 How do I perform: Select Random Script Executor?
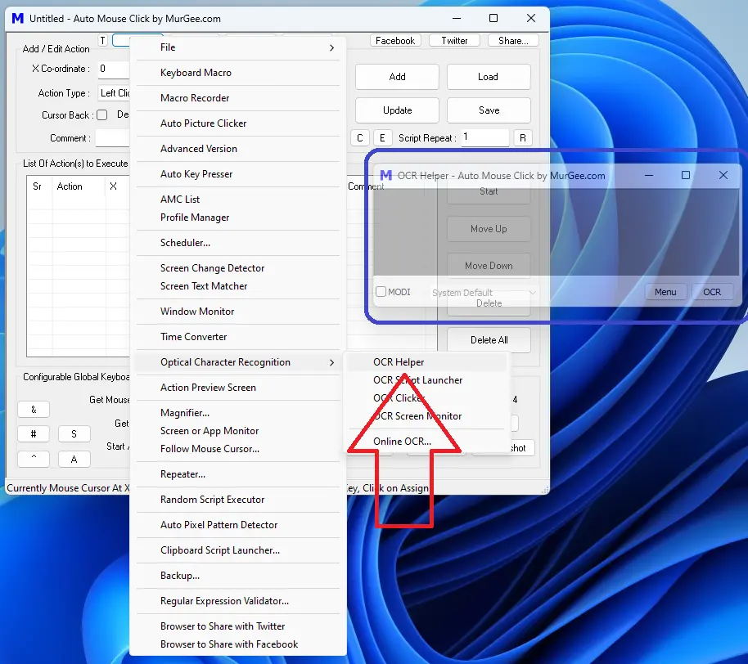[238, 500]
